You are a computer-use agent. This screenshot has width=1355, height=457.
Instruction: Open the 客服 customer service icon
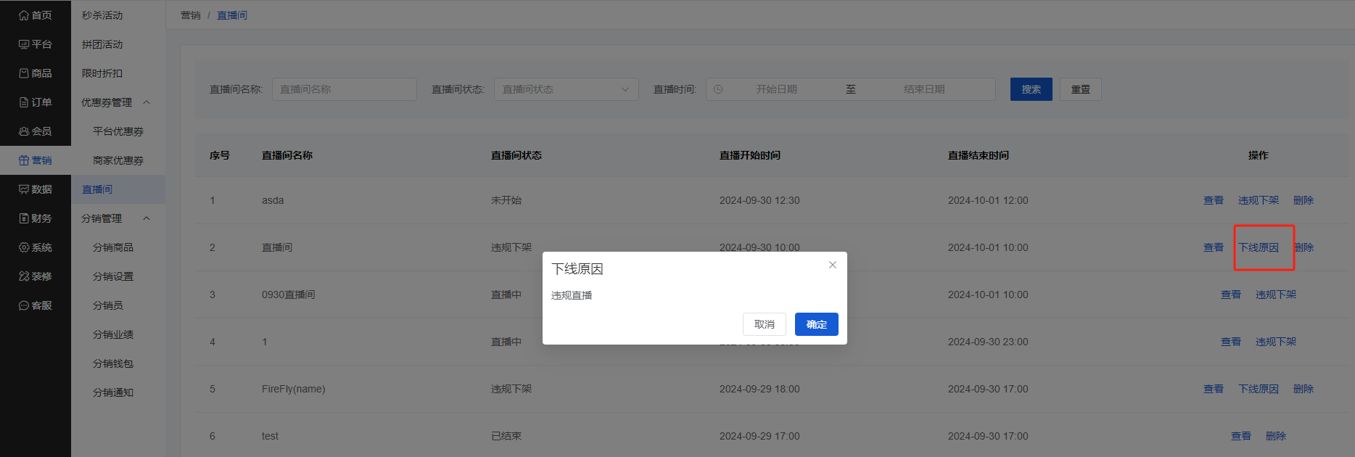(x=24, y=305)
